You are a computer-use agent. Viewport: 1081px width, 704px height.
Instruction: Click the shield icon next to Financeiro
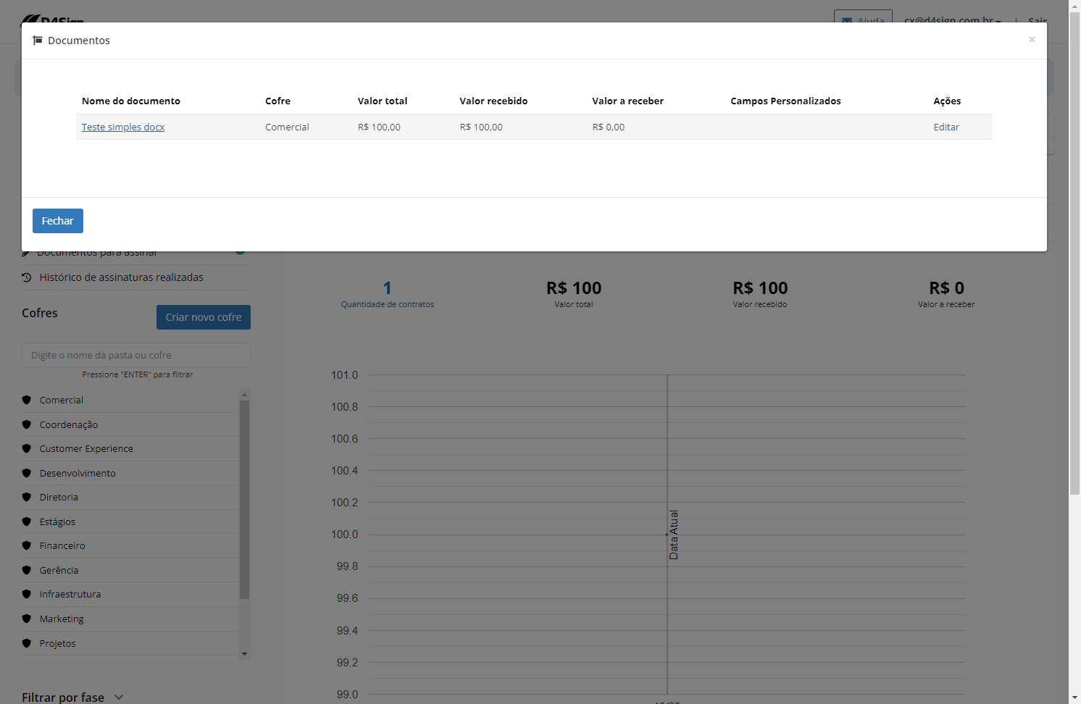click(27, 545)
